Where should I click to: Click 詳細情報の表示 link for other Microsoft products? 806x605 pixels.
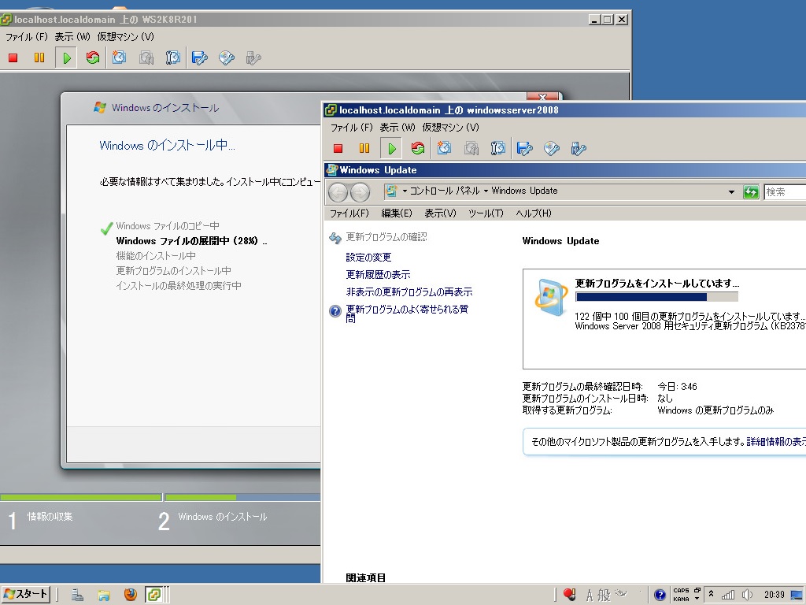pyautogui.click(x=775, y=441)
